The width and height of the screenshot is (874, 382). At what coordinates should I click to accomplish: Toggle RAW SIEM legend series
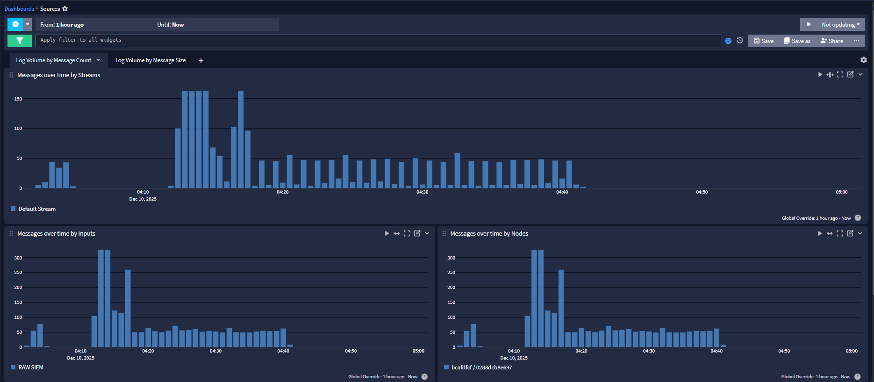[31, 368]
